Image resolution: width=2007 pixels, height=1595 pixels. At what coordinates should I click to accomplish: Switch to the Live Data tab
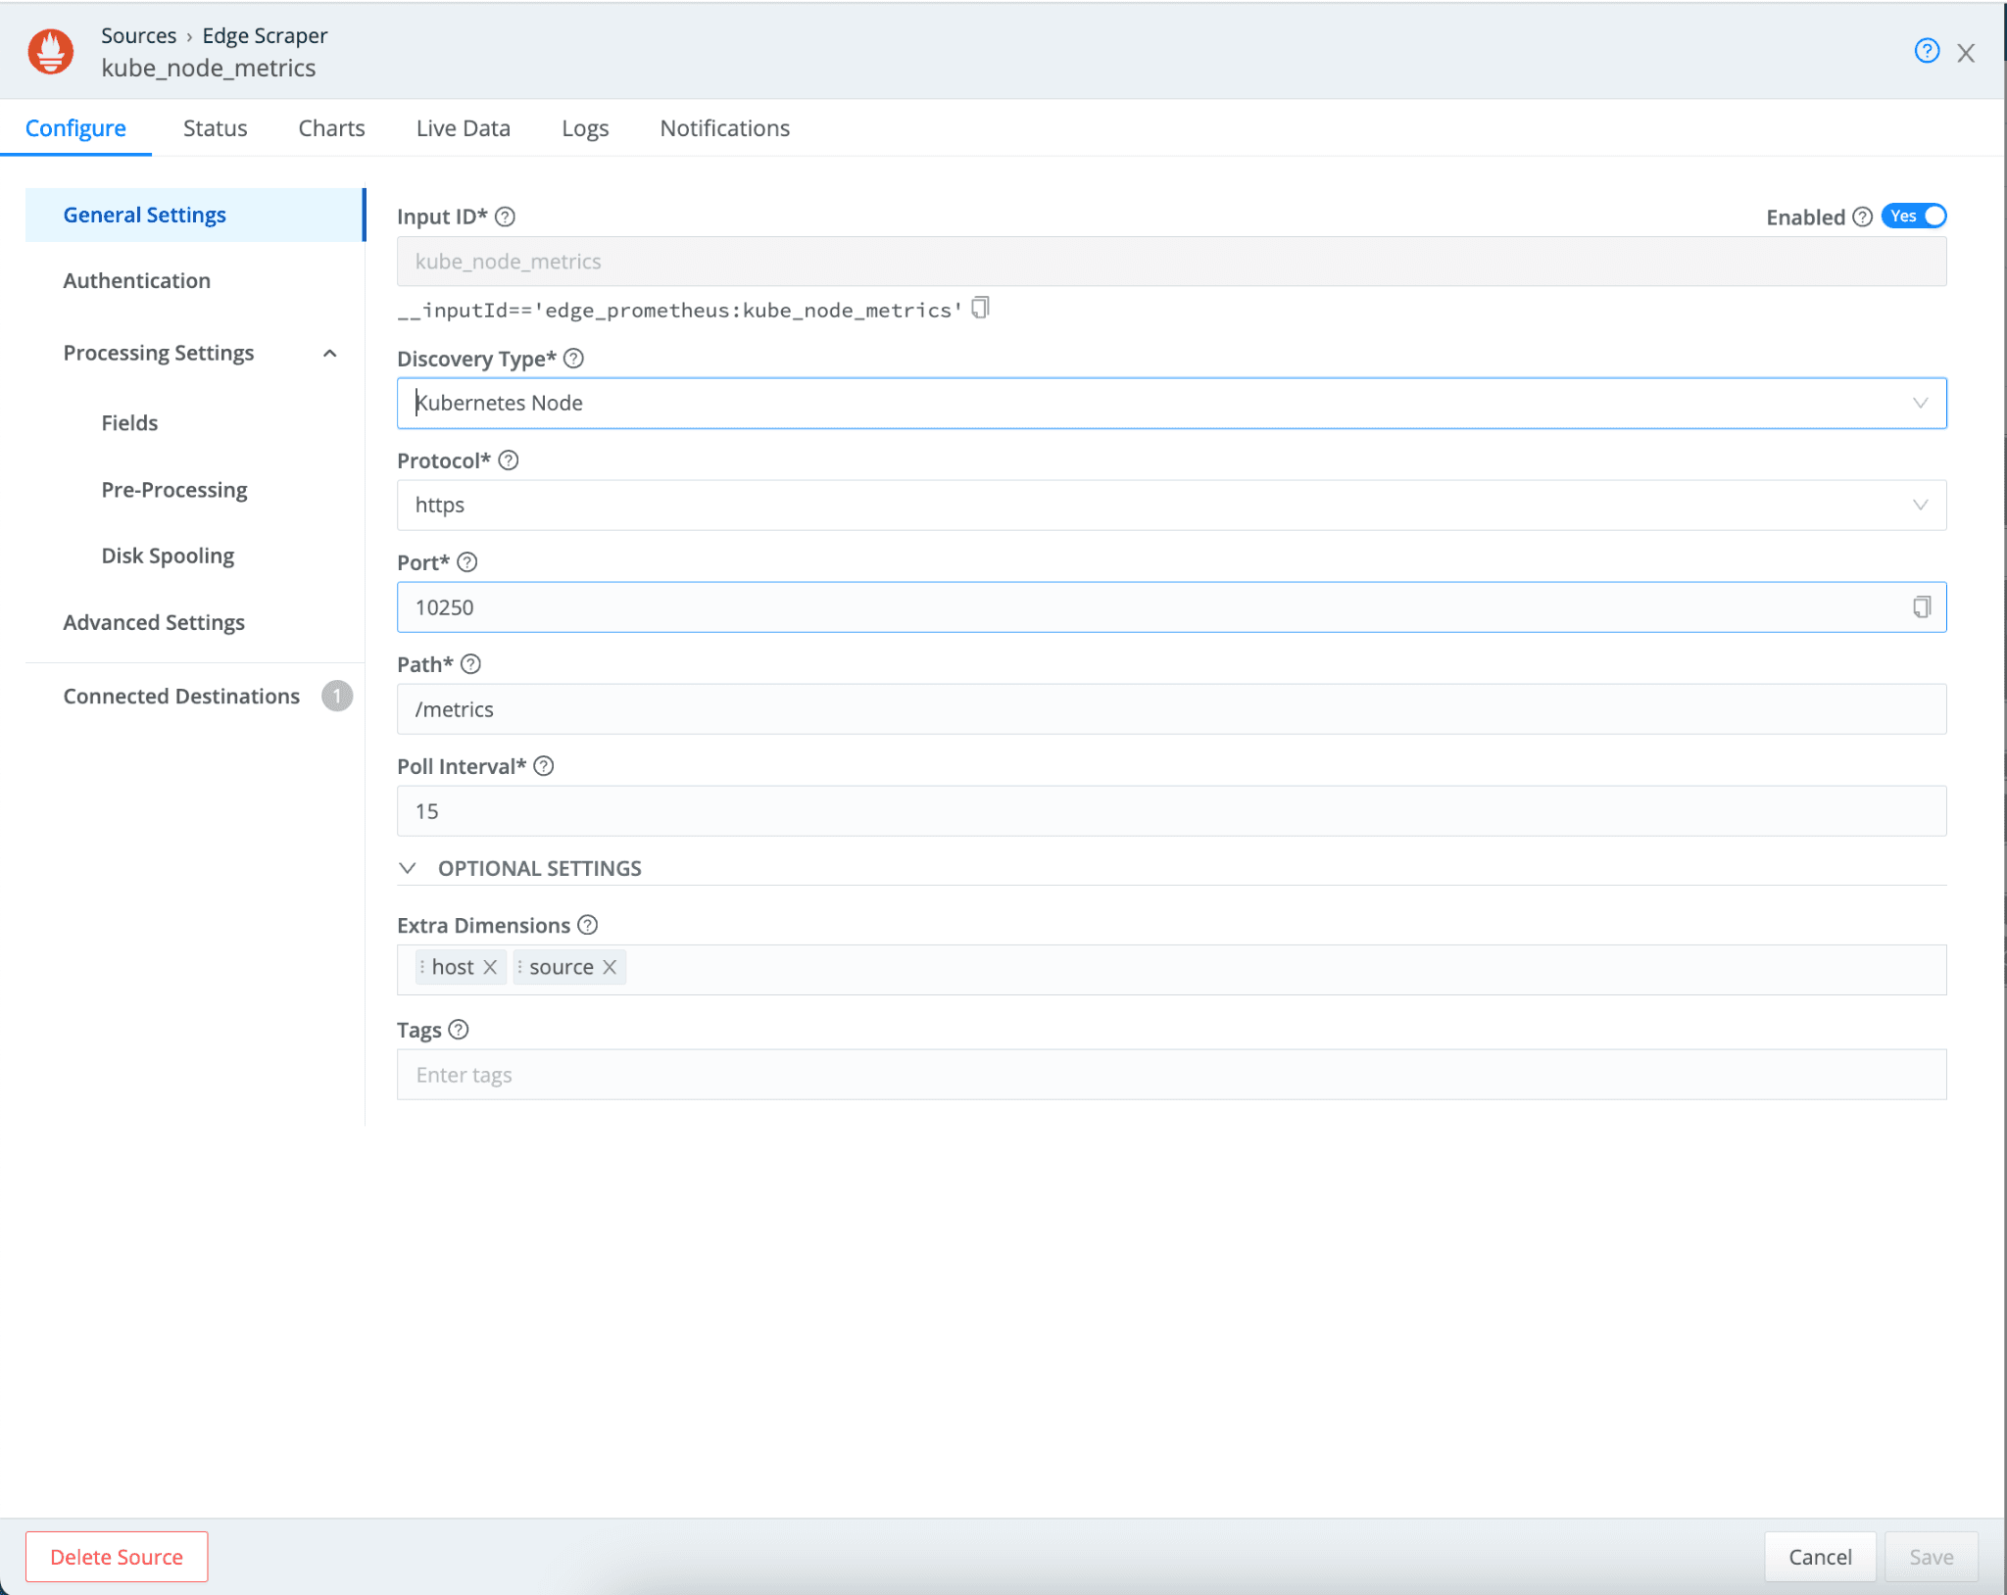463,128
